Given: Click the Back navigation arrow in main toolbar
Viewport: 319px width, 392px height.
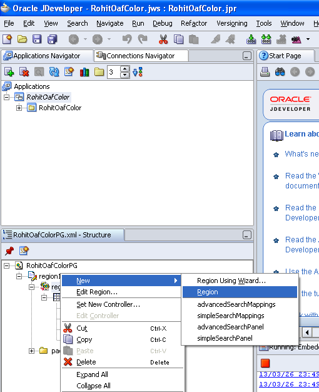Looking at the screenshot, I should (x=74, y=39).
